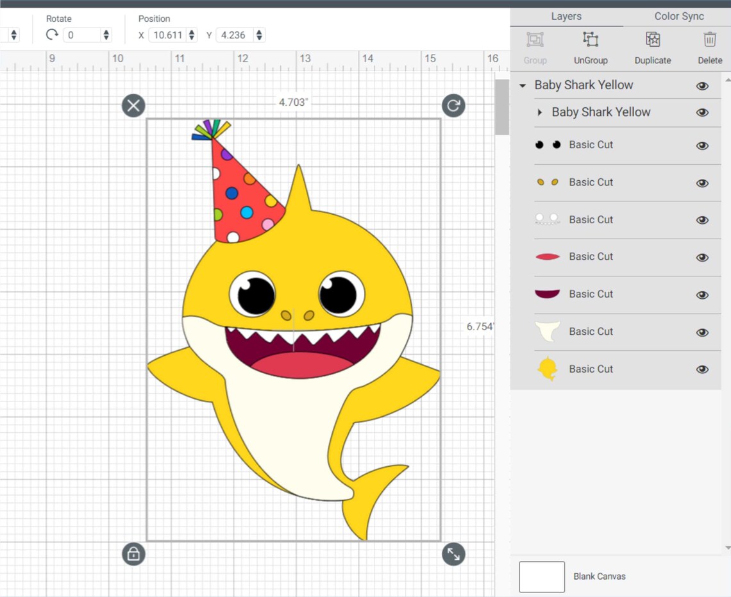This screenshot has width=731, height=597.
Task: Select the dark red mouth layer thumbnail
Action: point(548,294)
